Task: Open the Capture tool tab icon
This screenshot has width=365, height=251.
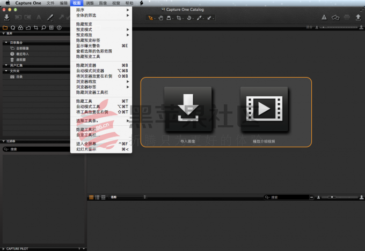Action: click(x=13, y=28)
